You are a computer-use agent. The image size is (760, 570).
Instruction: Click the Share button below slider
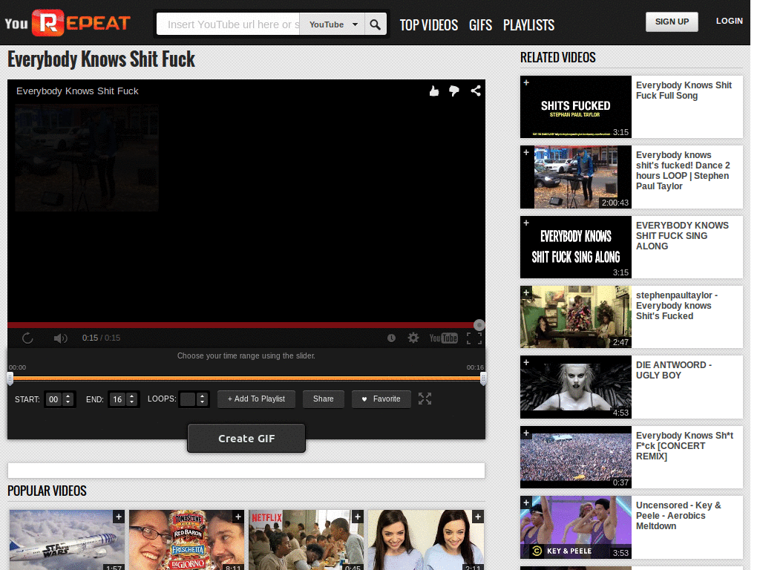point(324,399)
